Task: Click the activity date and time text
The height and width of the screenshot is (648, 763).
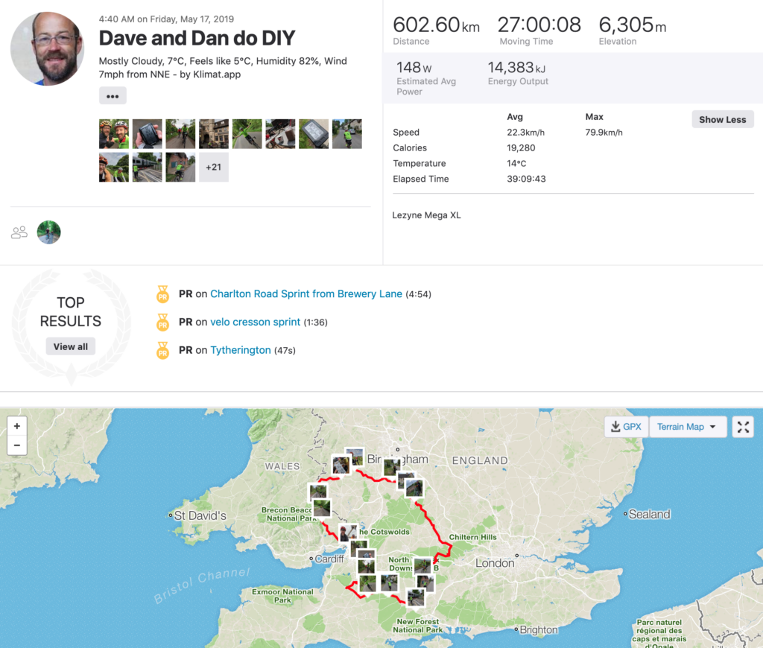Action: [x=166, y=19]
